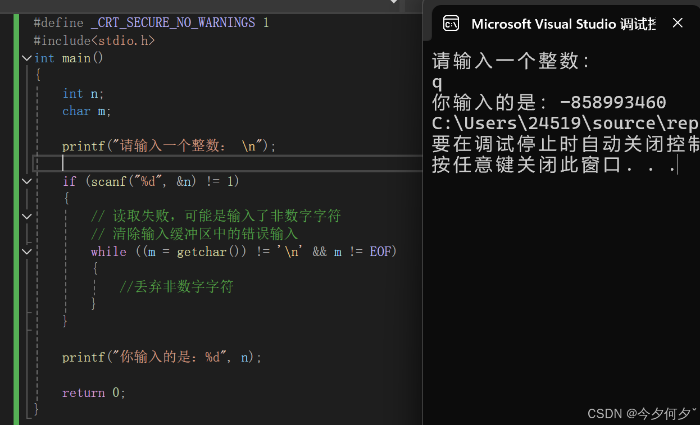This screenshot has width=700, height=425.
Task: Click the CSDN @今夕何夕 watermark link
Action: (639, 413)
